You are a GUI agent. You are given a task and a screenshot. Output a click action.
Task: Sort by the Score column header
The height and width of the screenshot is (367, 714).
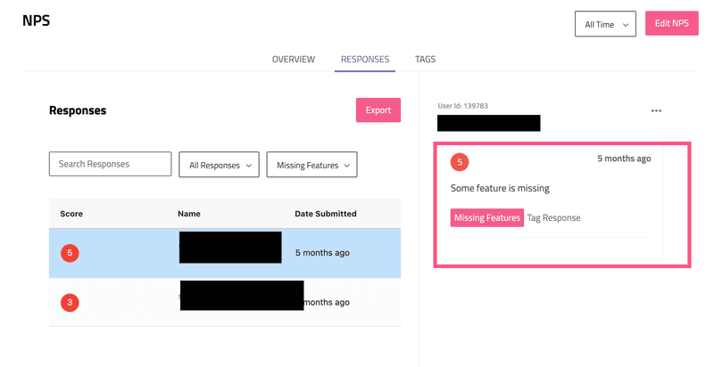(x=71, y=214)
